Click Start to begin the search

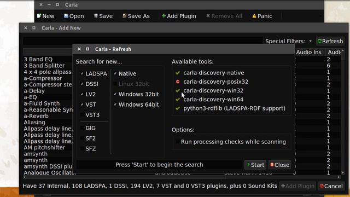pos(255,165)
